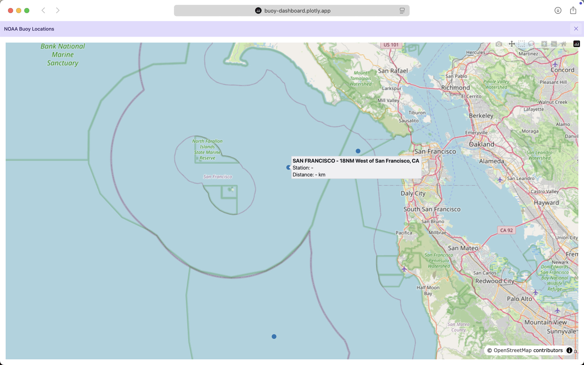The image size is (584, 365).
Task: Open the browser downloads icon
Action: tap(558, 11)
